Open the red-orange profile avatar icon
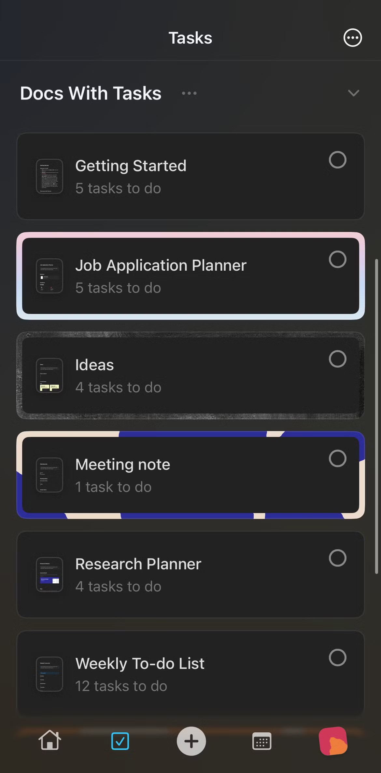The image size is (381, 773). pos(333,741)
